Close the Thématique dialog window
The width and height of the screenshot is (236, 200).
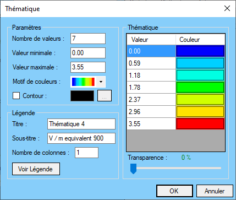point(227,8)
